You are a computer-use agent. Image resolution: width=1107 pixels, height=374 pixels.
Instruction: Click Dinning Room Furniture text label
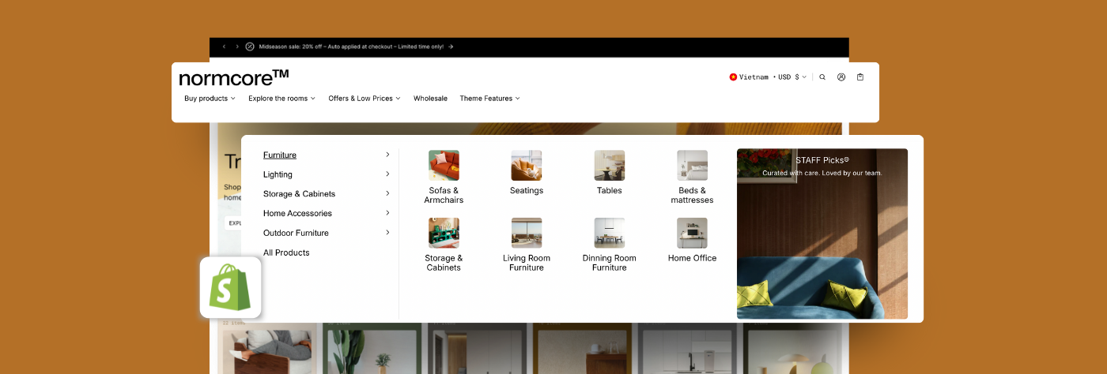(610, 263)
